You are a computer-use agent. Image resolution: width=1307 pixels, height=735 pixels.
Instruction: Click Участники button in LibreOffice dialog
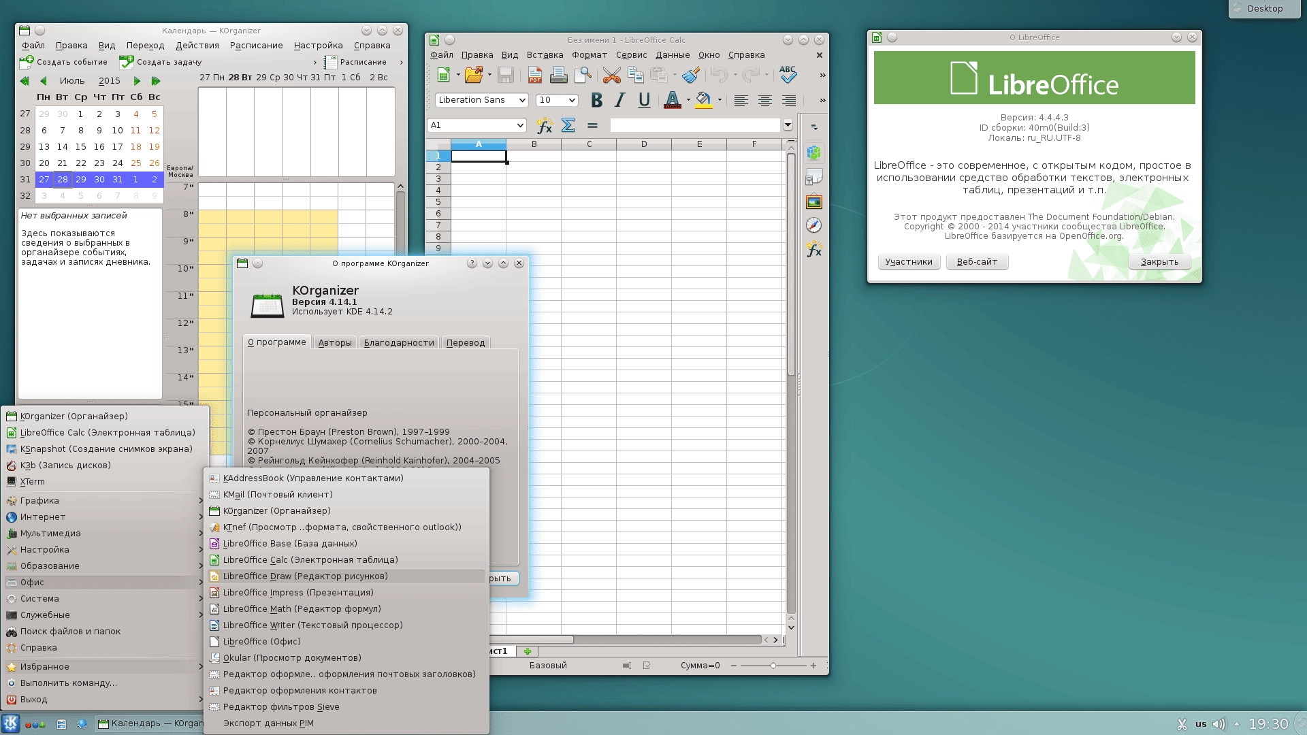click(909, 262)
